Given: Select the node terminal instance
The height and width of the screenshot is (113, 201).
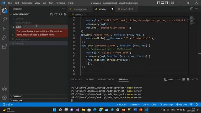Looking at the screenshot, I should pyautogui.click(x=168, y=79).
